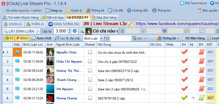
Task: Click the green KH checkmark for Duong Duong
Action: 184,98
